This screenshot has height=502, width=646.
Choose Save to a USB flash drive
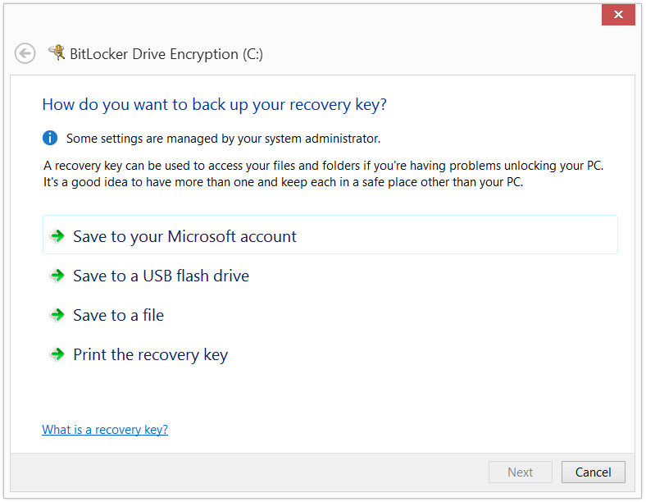point(161,276)
